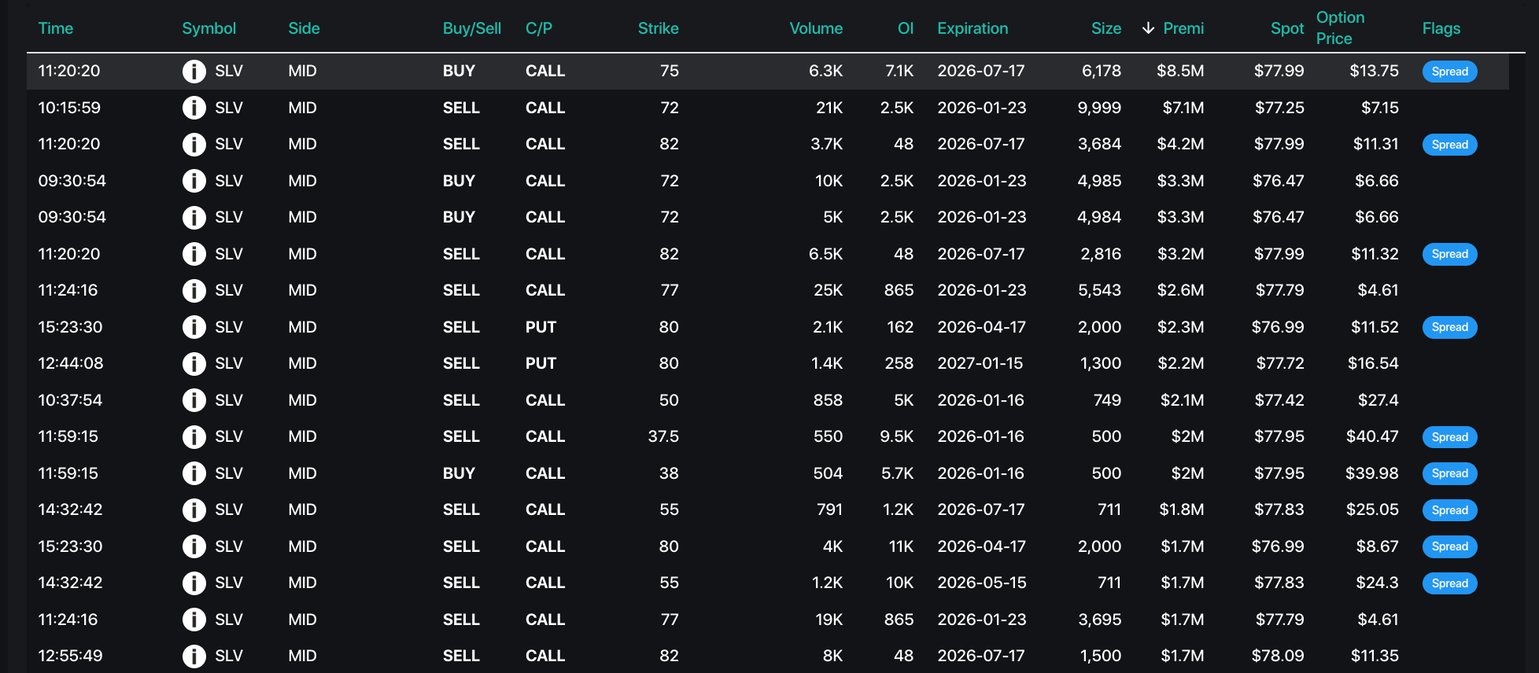The image size is (1539, 673).
Task: Click info icon for 75 strike call row
Action: click(194, 72)
